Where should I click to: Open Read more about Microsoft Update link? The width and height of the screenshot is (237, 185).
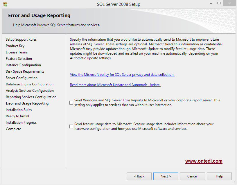(x=115, y=85)
